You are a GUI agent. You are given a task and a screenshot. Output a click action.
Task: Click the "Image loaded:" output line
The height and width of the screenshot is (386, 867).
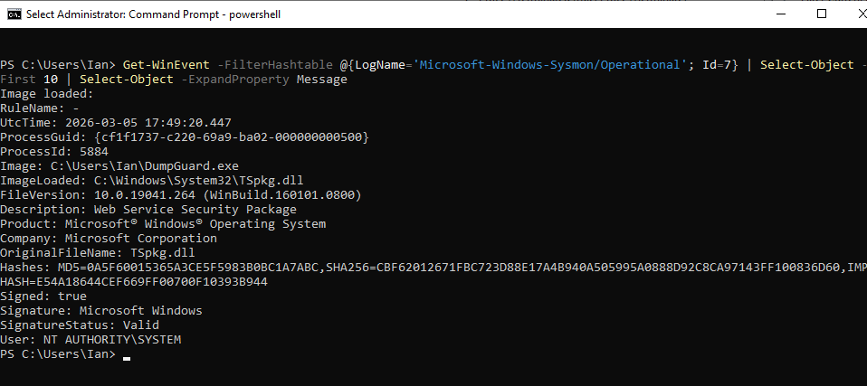46,94
